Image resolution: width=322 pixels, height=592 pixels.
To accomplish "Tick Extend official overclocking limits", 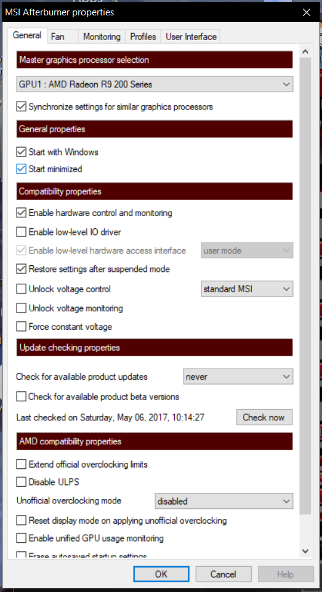I will pos(21,464).
